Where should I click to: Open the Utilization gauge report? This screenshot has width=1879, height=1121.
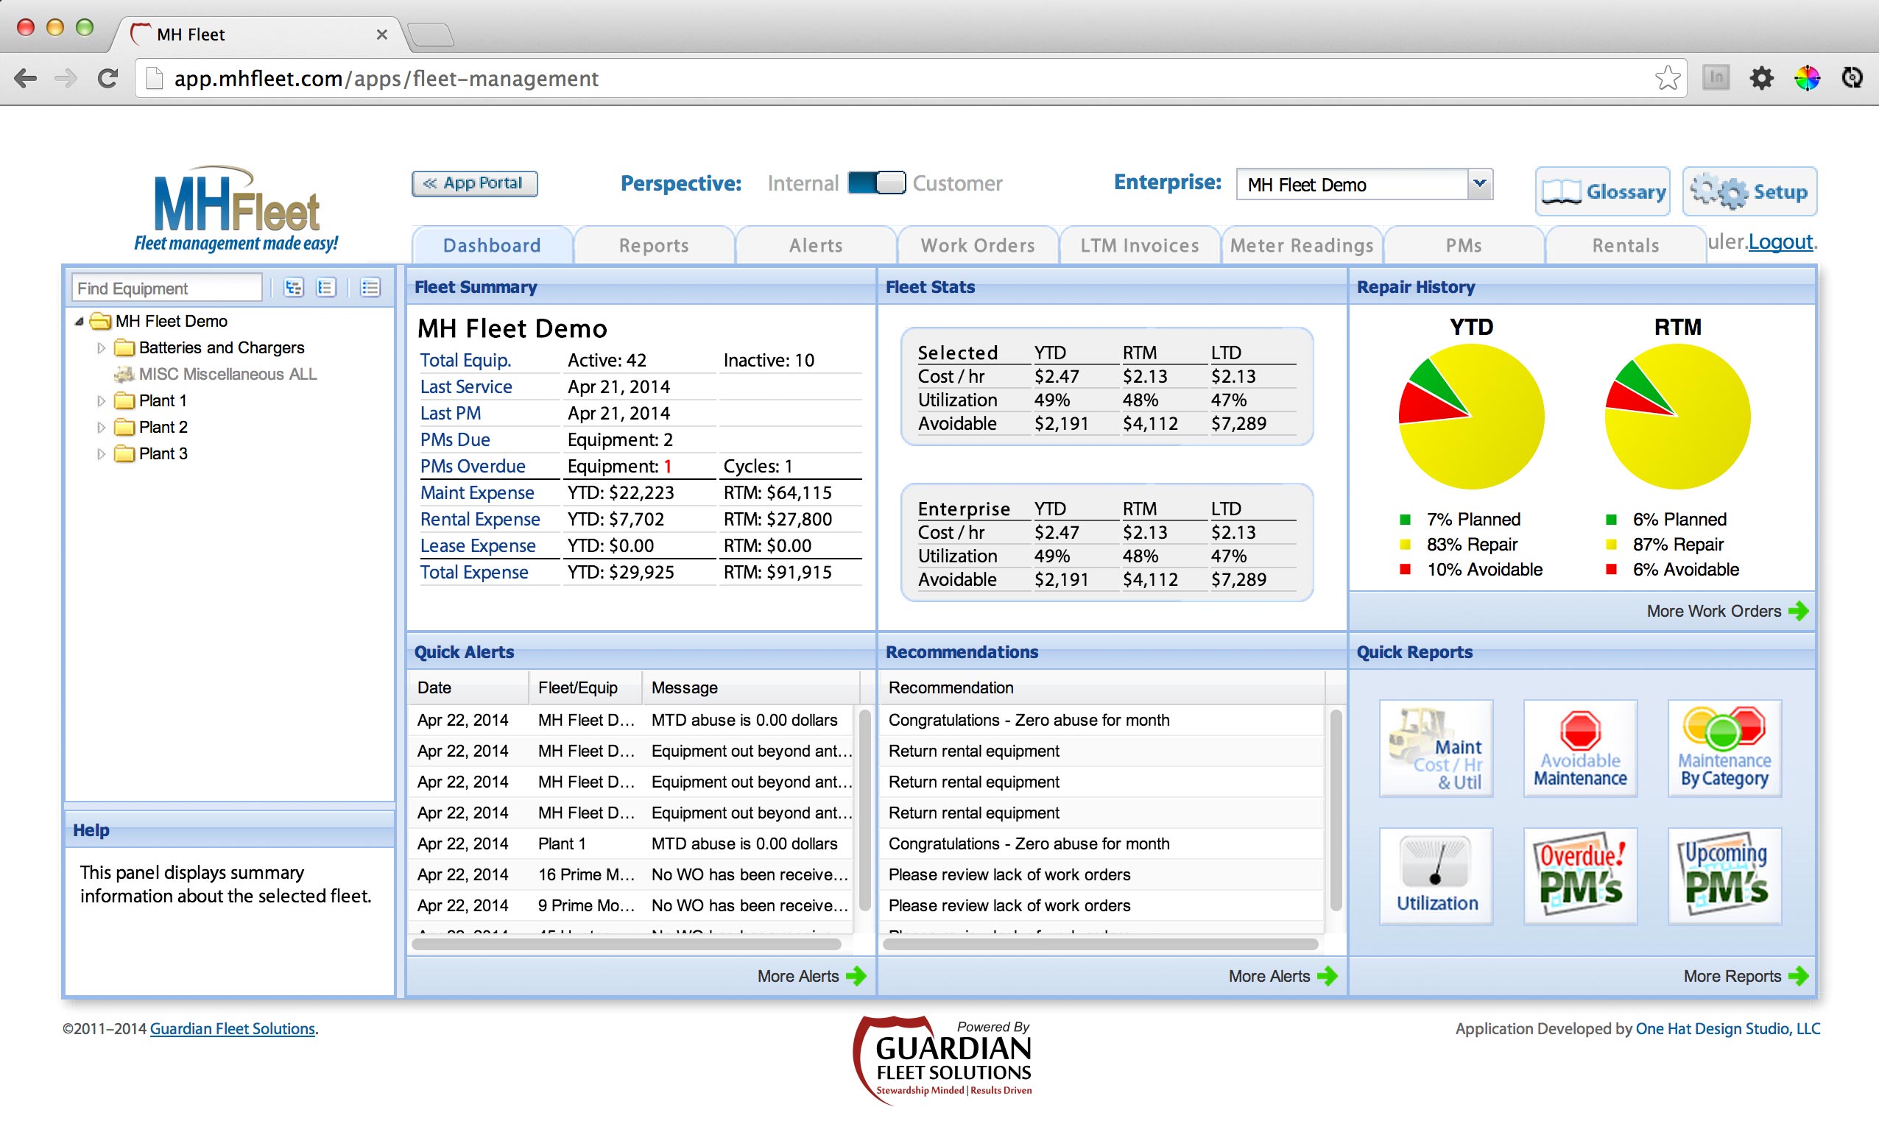[x=1436, y=875]
